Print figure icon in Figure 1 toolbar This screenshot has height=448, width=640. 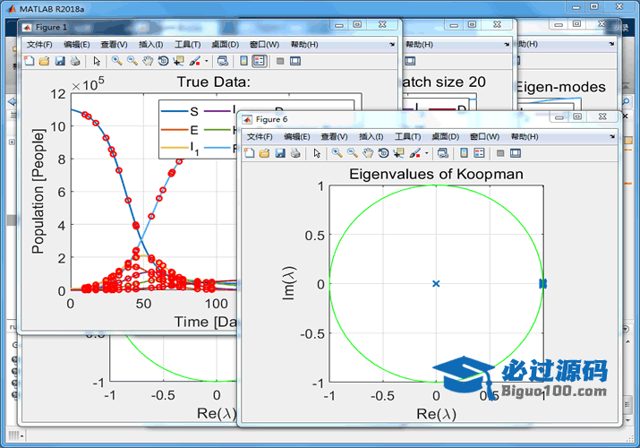click(x=75, y=61)
